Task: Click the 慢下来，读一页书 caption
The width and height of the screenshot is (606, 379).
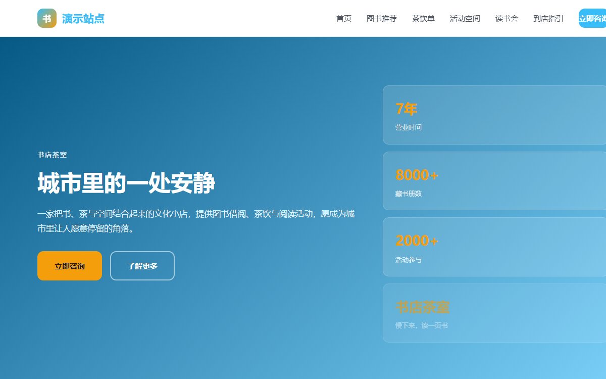Action: click(422, 325)
